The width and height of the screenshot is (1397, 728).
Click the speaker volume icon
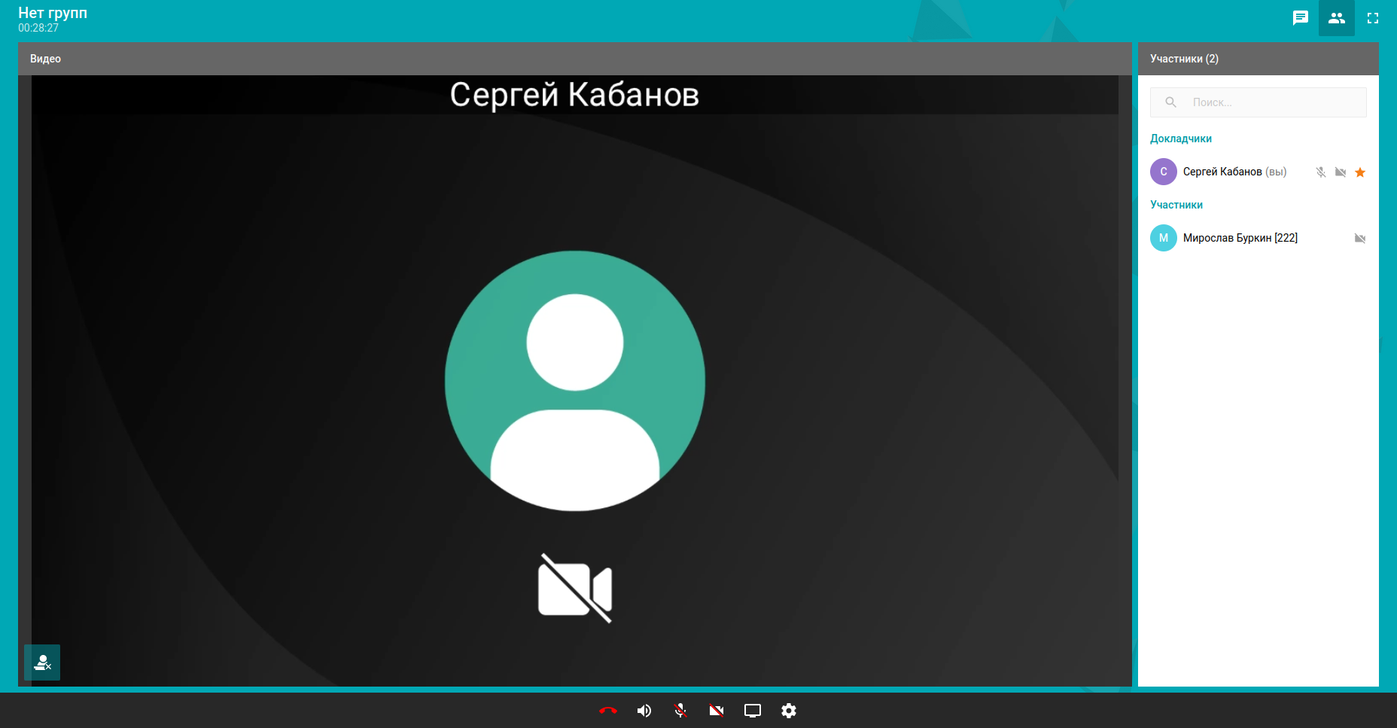tap(644, 711)
